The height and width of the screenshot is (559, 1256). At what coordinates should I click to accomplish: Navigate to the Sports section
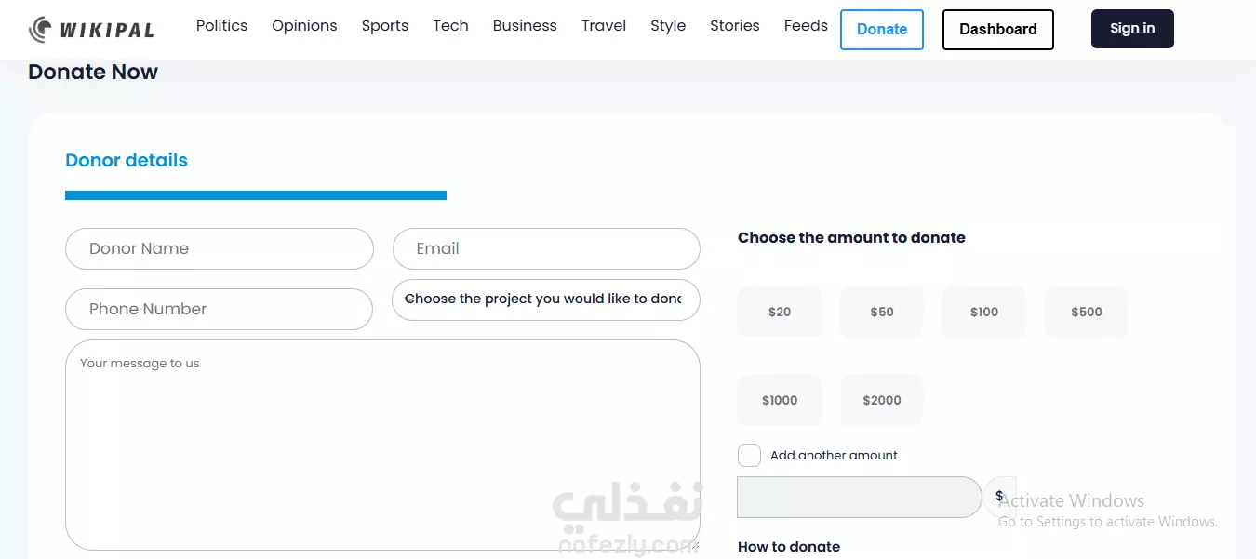[385, 26]
